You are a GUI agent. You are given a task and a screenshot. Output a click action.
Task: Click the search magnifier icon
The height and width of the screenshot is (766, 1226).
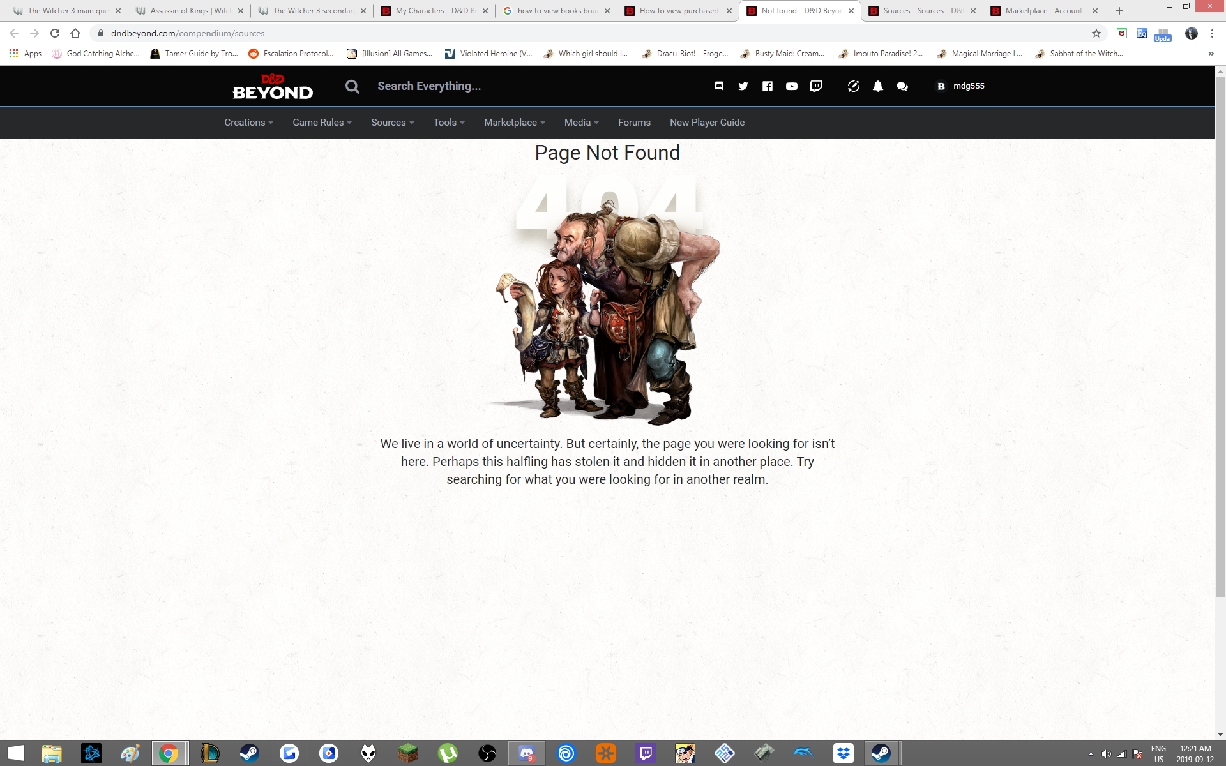(352, 86)
